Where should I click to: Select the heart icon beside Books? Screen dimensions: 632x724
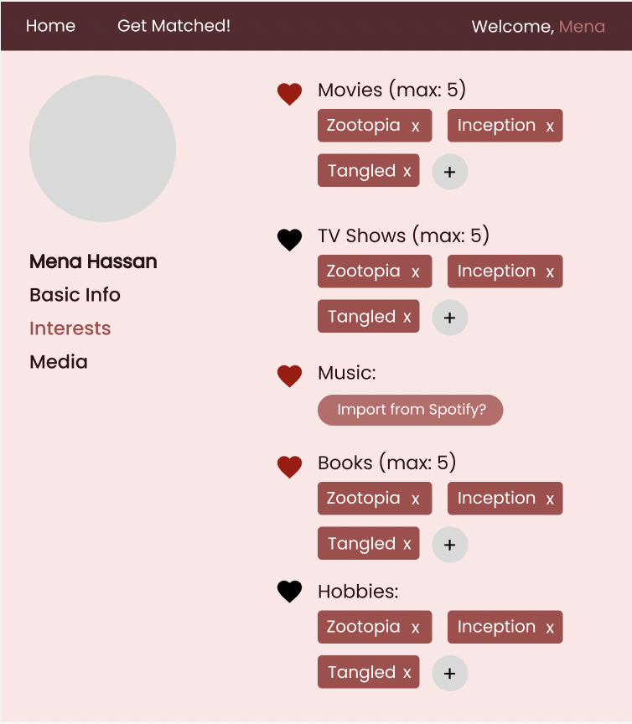coord(289,467)
